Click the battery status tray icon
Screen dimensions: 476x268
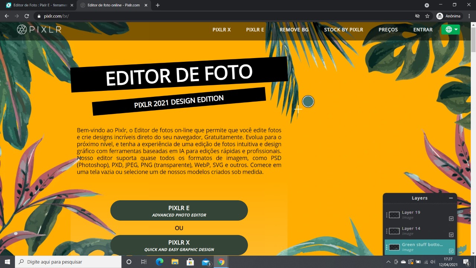pos(418,262)
